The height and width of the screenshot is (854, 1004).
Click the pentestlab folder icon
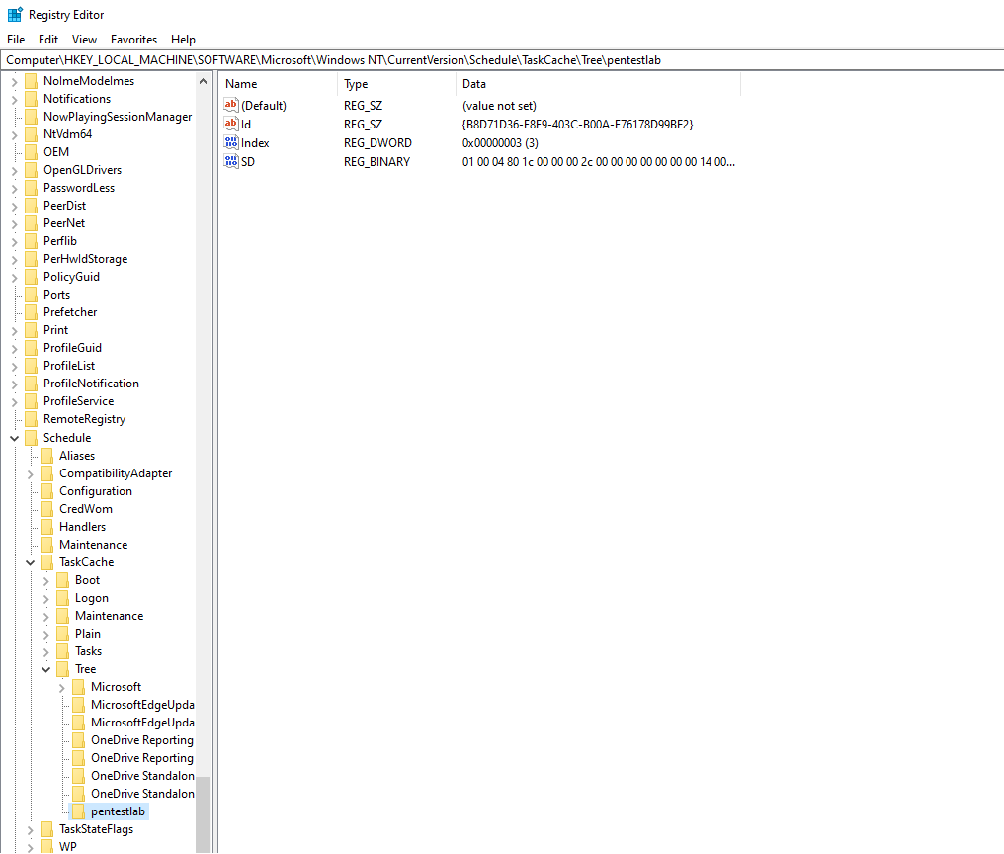click(79, 811)
